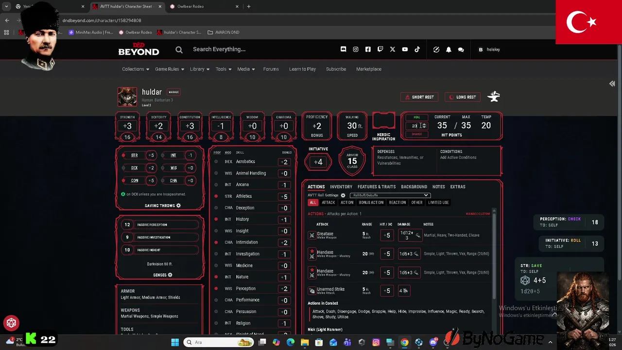This screenshot has width=622, height=350.
Task: Switch to the Features & Traits tab
Action: pyautogui.click(x=377, y=187)
